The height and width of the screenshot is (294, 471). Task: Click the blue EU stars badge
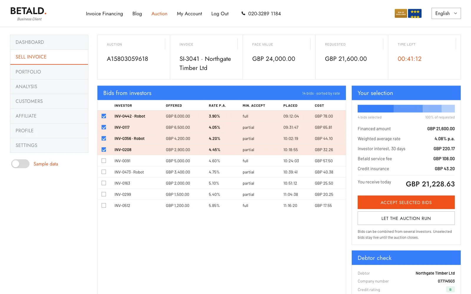tap(415, 14)
